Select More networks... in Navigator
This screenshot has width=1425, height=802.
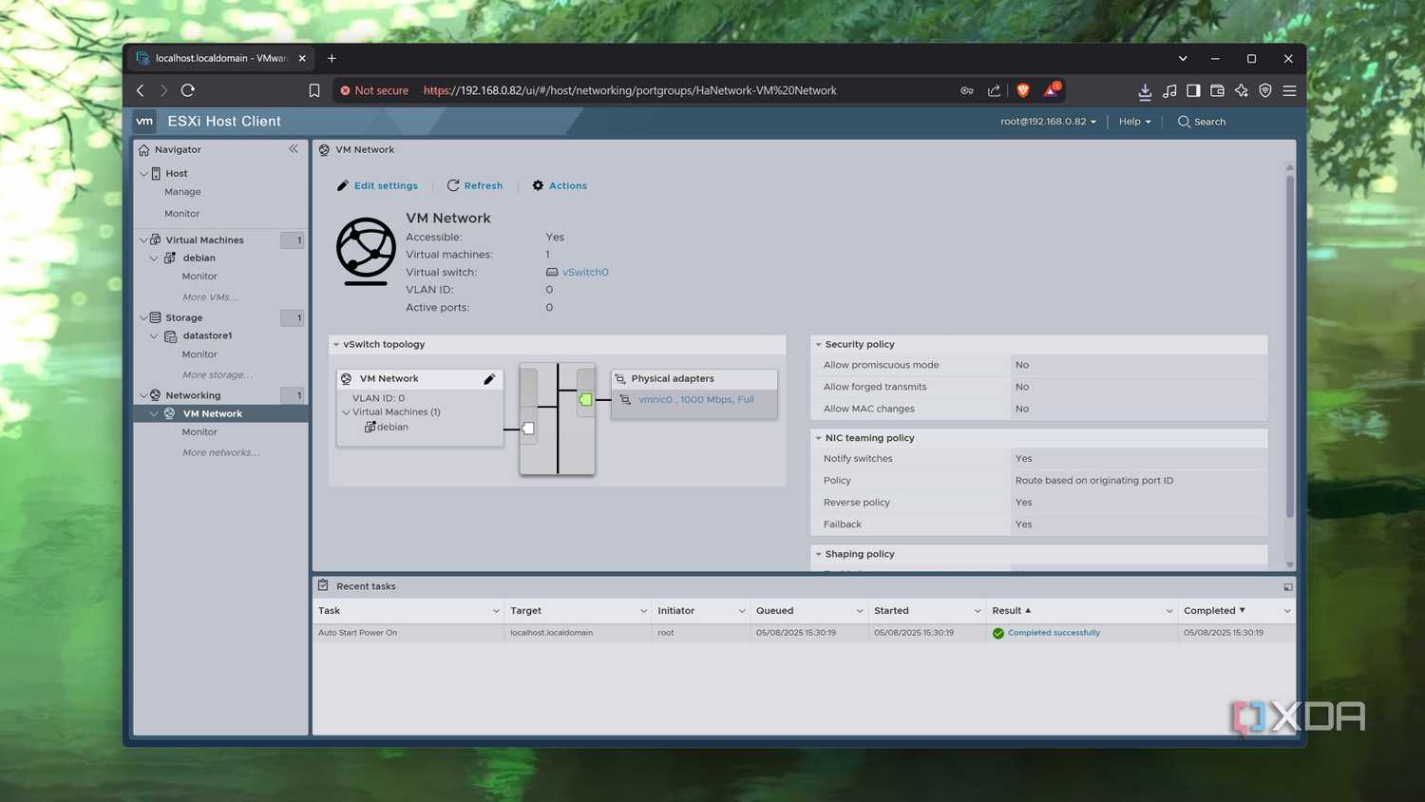(220, 453)
